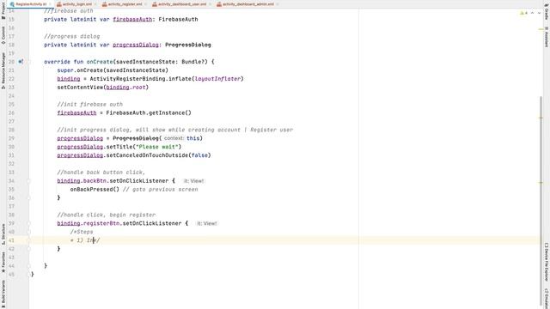Image resolution: width=550 pixels, height=309 pixels.
Task: Open the Favorites tool window
Action: coord(3,262)
